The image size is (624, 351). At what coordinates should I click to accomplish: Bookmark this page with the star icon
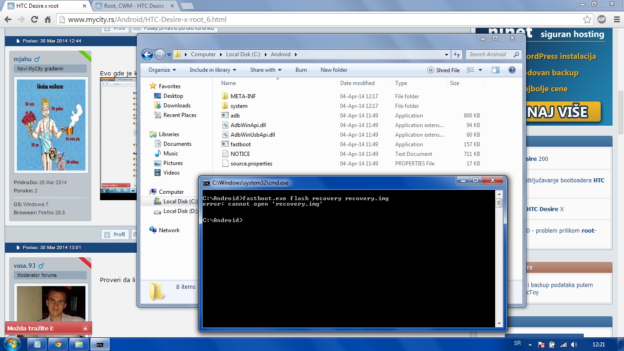[587, 20]
